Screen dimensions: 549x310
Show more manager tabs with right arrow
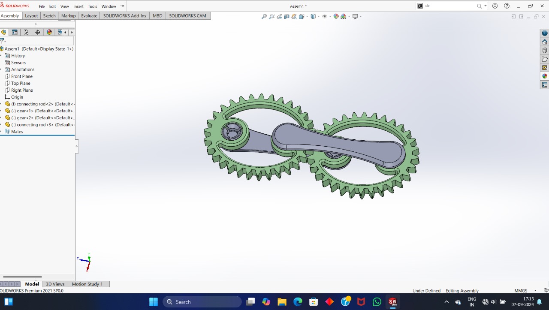(72, 32)
